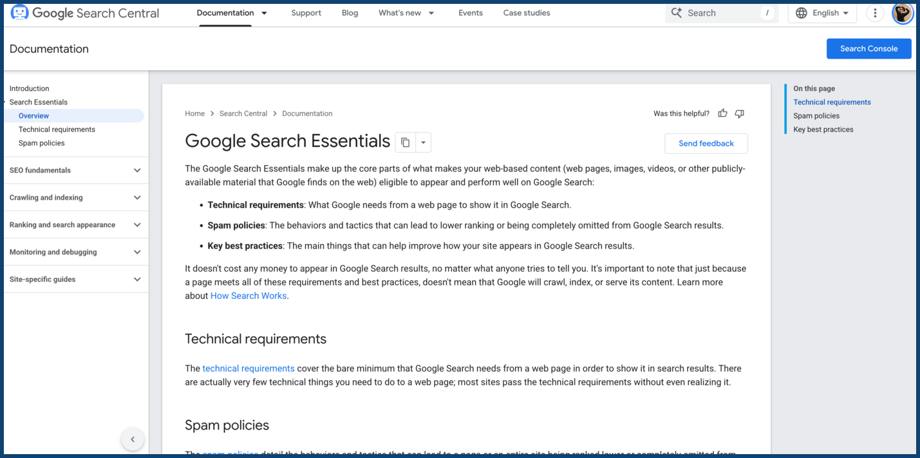Viewport: 920px width, 458px height.
Task: Click the Send feedback button
Action: tap(706, 143)
